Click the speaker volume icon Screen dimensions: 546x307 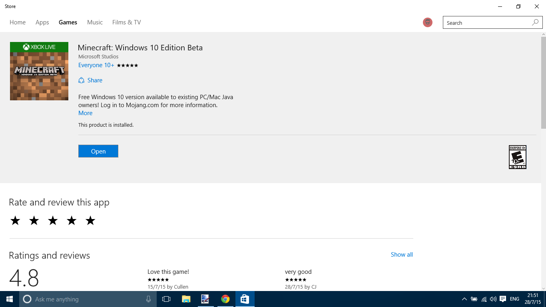point(492,299)
